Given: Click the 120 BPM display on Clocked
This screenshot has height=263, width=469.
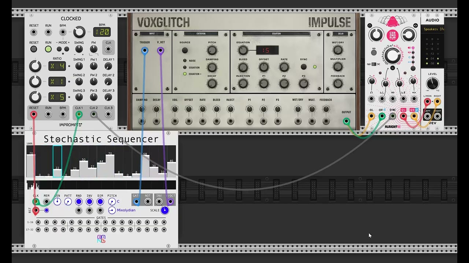Looking at the screenshot, I should click(101, 32).
